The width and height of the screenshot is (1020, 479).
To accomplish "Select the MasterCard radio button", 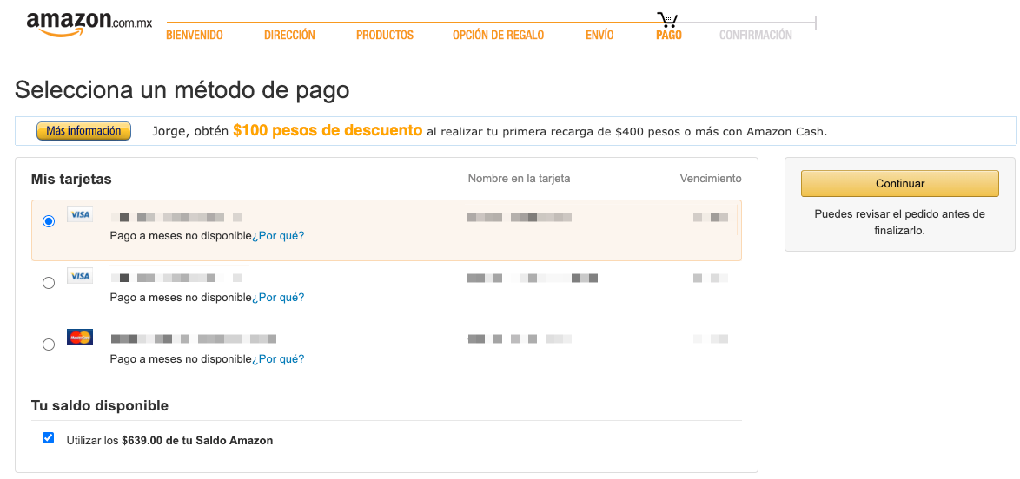I will point(48,344).
